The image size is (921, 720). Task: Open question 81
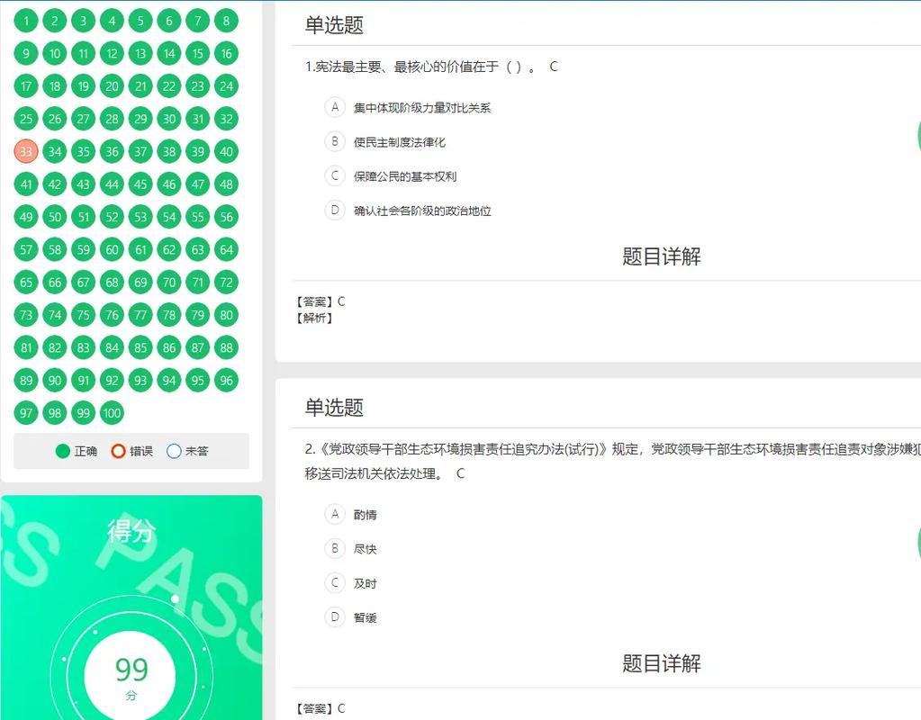coord(26,347)
